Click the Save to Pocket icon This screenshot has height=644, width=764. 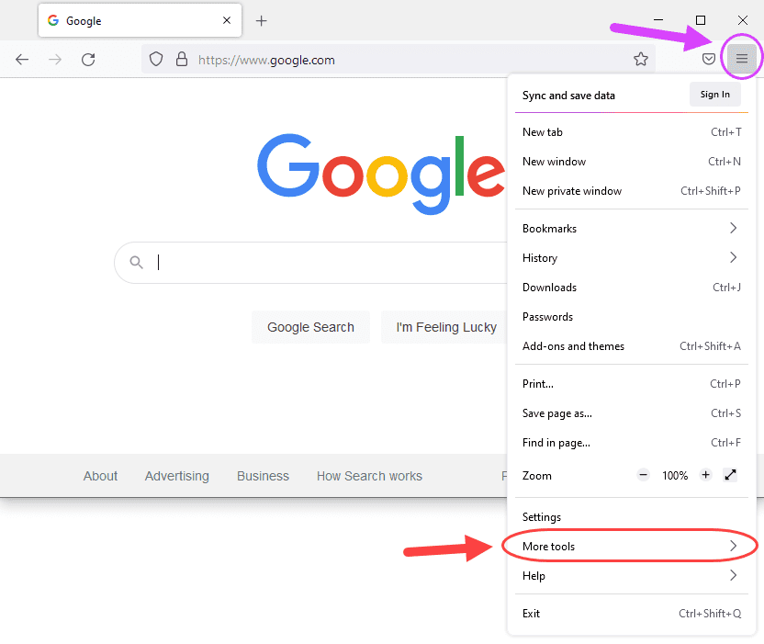click(x=709, y=59)
